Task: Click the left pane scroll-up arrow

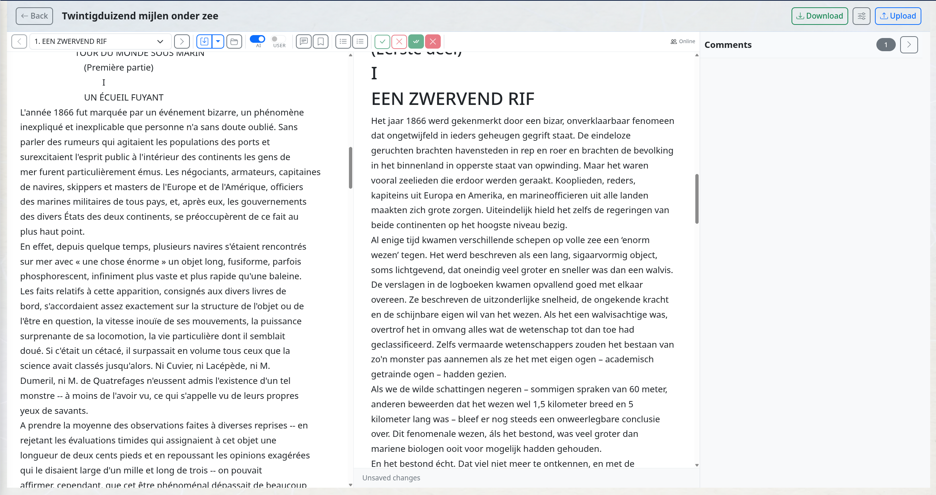Action: (350, 55)
